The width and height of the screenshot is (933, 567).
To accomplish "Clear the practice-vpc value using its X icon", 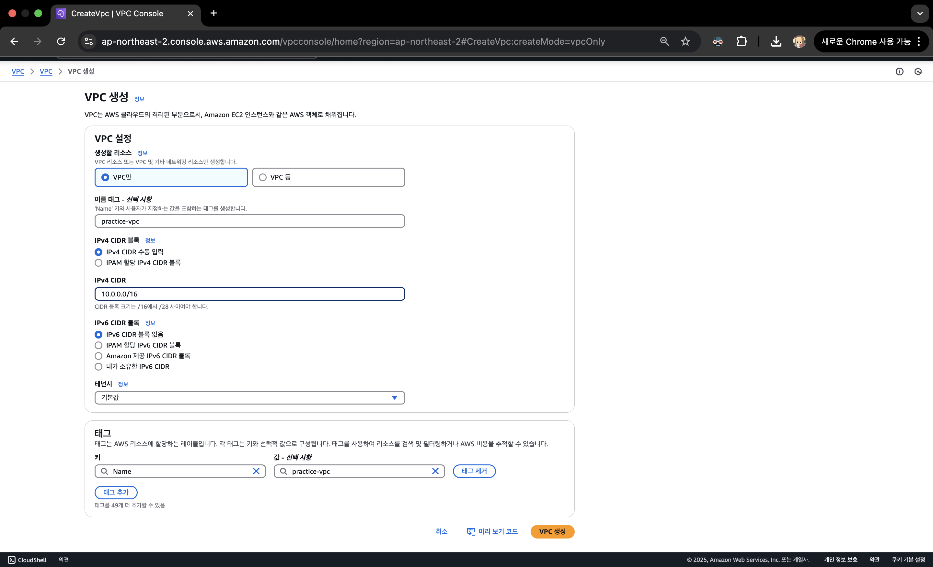I will point(435,471).
